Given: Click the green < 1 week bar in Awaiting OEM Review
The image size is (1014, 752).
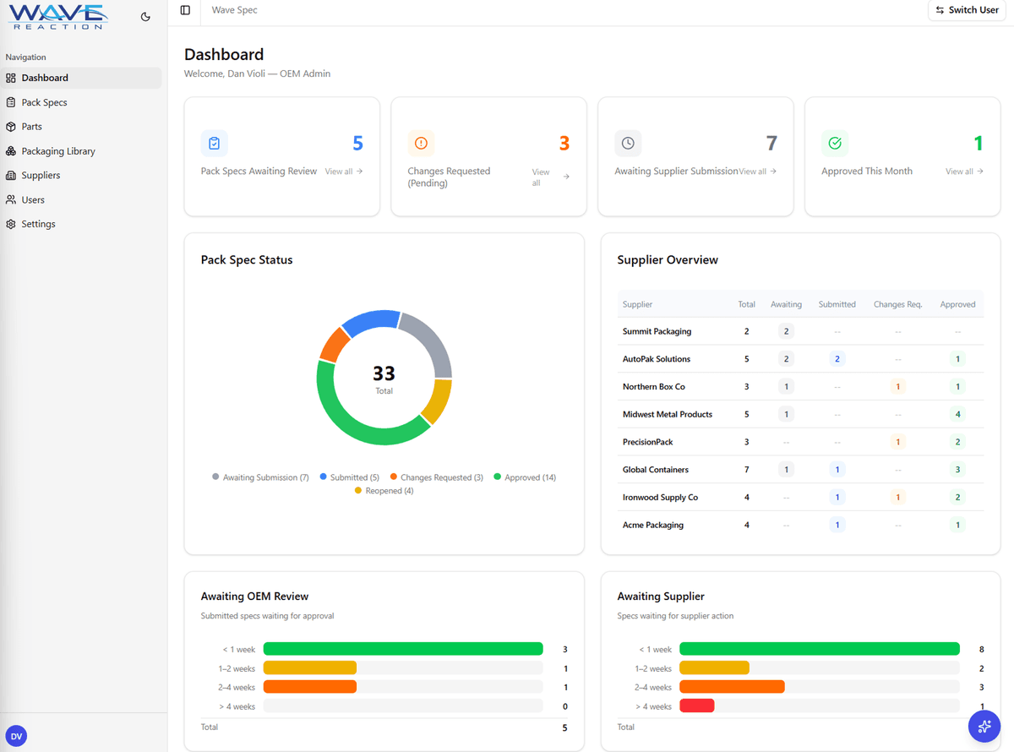Looking at the screenshot, I should coord(402,648).
